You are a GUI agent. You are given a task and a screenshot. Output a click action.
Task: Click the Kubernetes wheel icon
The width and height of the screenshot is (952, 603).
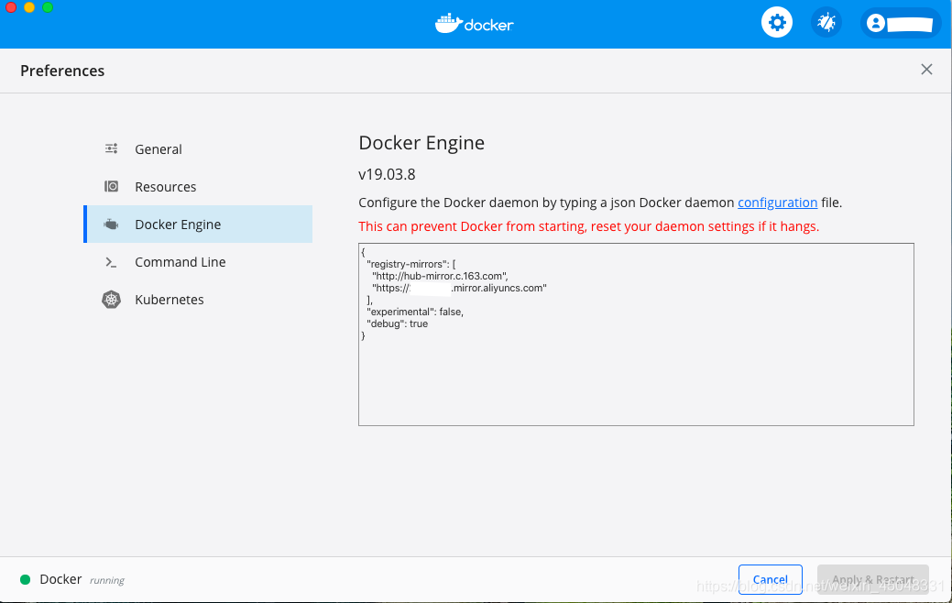coord(111,300)
